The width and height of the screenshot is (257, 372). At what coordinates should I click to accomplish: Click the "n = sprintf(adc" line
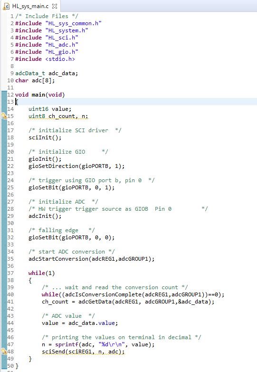[98, 344]
